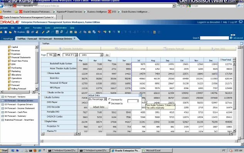
Task: Open the File menu
Action: click(13, 28)
